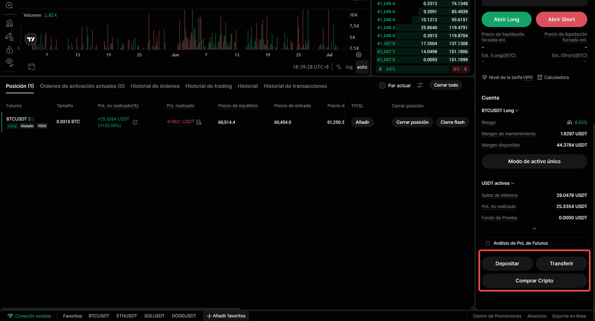
Task: Click the positions table horizontal scrollbar
Action: coord(121,308)
